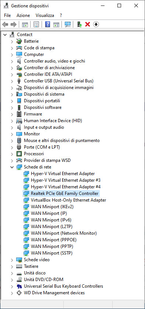Scan for hardware changes monitor icon

(x=68, y=24)
